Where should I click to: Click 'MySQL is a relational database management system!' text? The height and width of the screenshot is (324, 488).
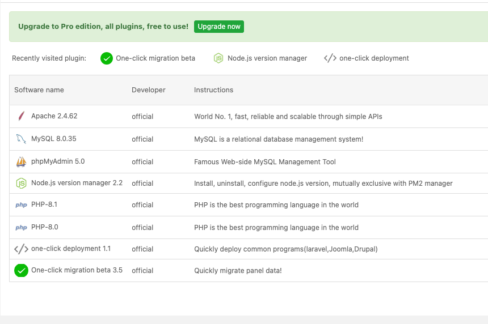tap(279, 139)
